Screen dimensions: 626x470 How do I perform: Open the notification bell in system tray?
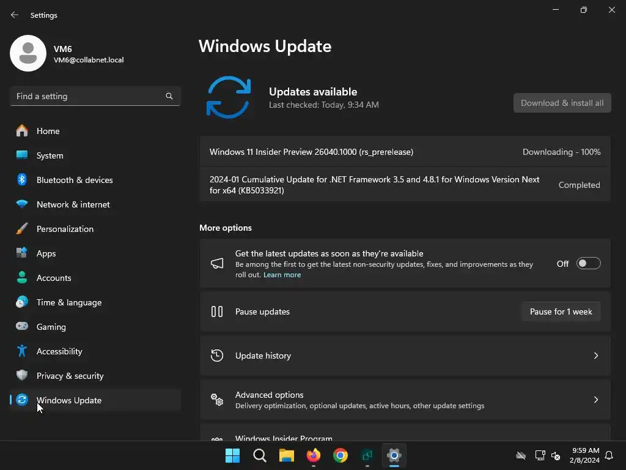point(609,455)
